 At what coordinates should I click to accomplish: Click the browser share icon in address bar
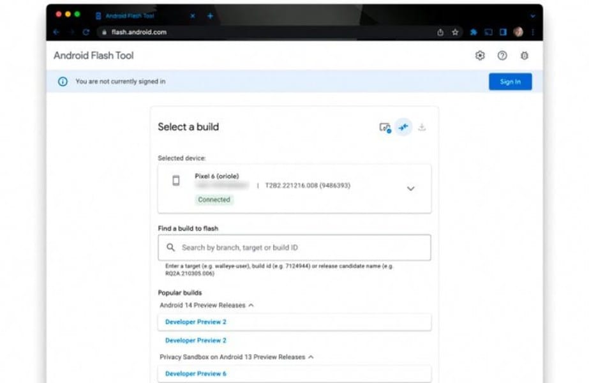[440, 32]
